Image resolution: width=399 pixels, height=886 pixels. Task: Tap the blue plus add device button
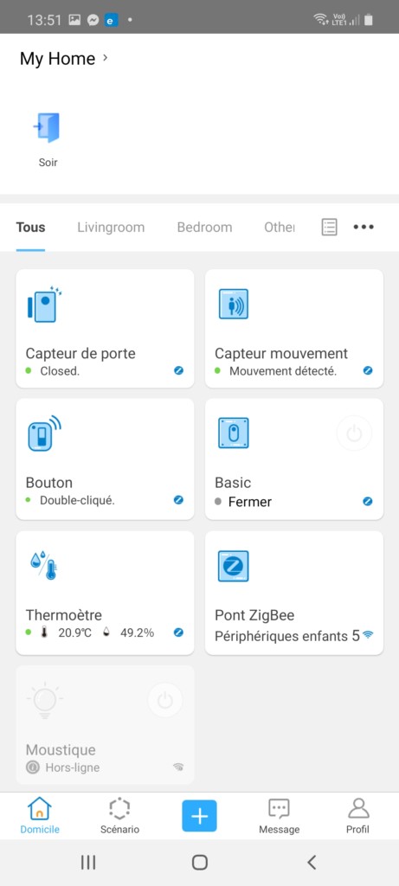(199, 816)
